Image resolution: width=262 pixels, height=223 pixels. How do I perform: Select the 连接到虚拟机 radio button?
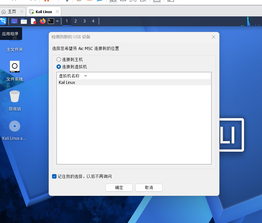pos(59,67)
